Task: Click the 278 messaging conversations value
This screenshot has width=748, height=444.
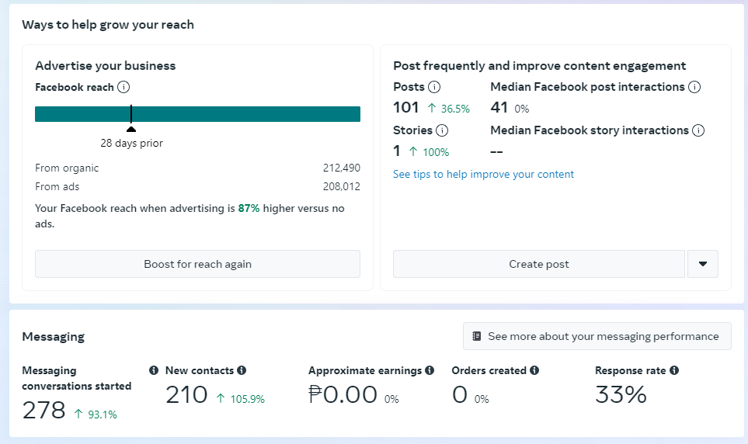Action: tap(43, 411)
